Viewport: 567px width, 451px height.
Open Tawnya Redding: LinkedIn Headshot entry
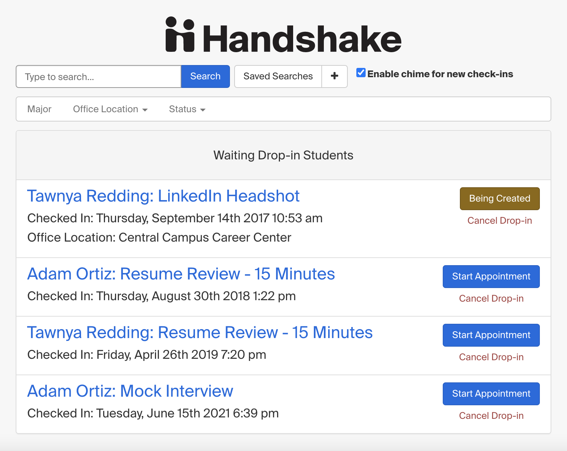click(x=163, y=196)
